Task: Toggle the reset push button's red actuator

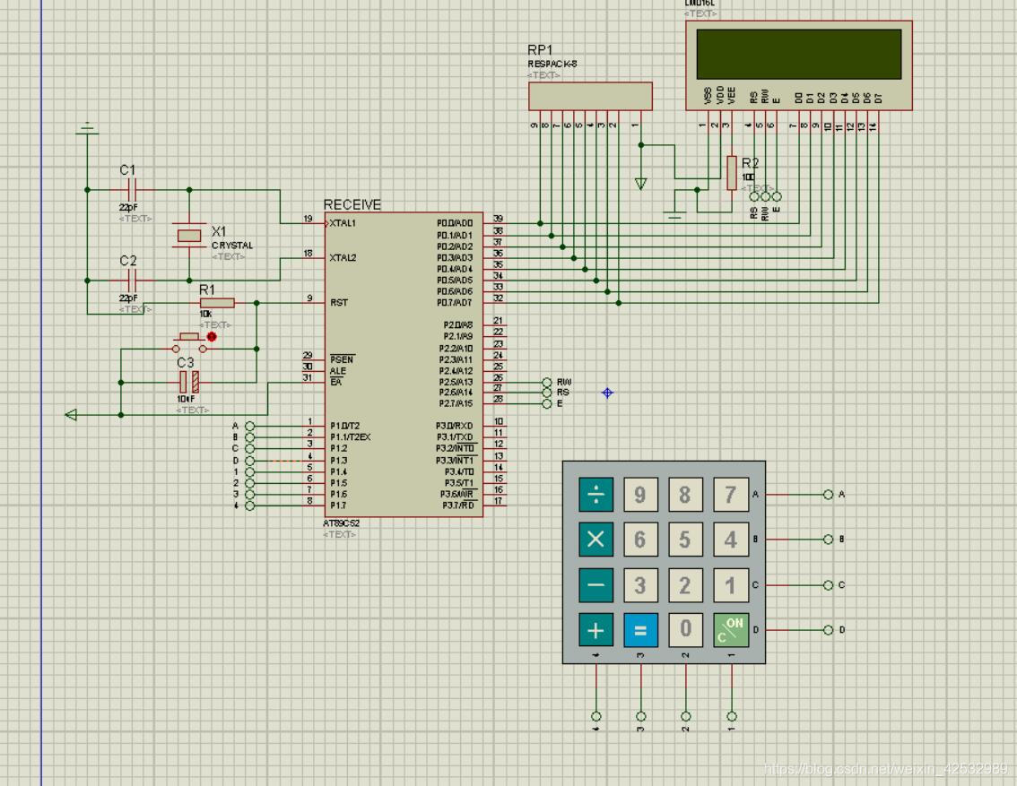Action: 212,336
